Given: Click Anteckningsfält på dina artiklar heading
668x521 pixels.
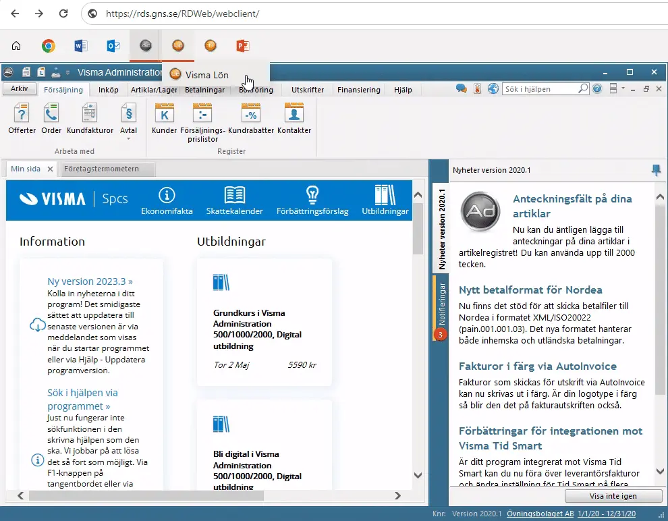Looking at the screenshot, I should (x=572, y=207).
